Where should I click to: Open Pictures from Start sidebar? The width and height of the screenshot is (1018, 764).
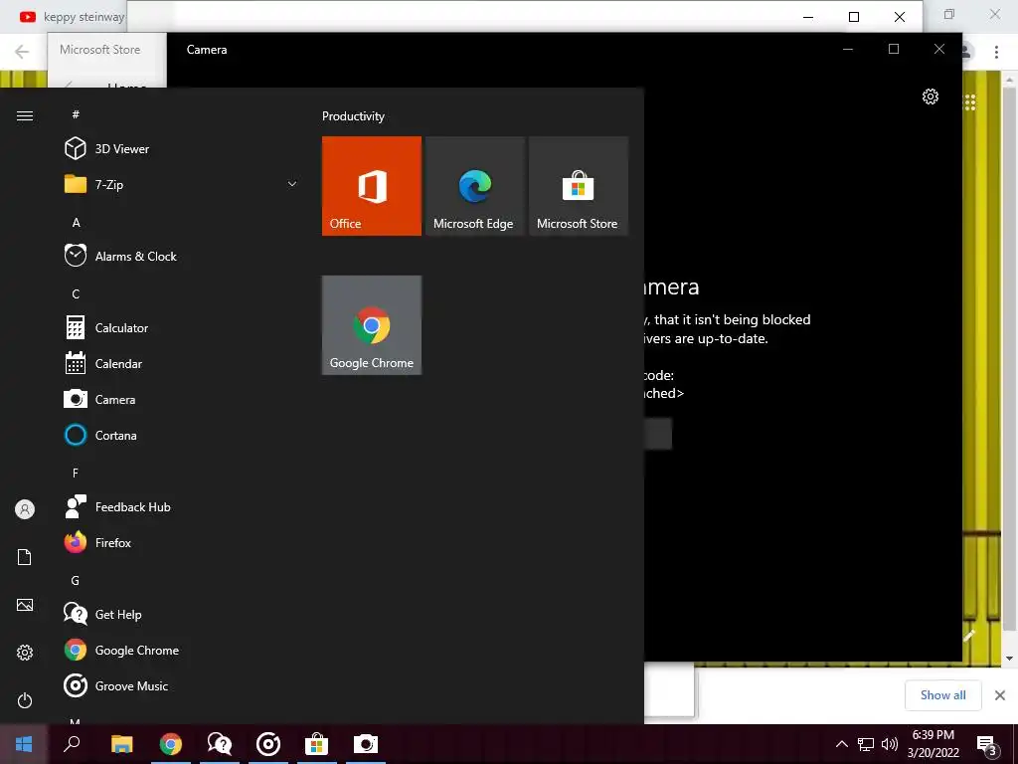click(25, 605)
